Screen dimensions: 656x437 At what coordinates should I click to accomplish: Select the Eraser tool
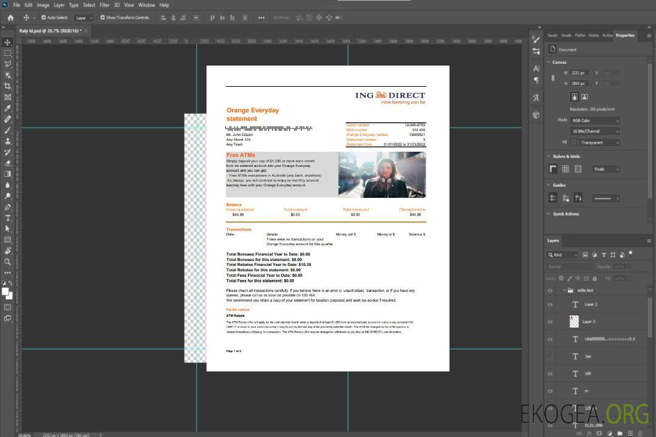click(x=7, y=163)
